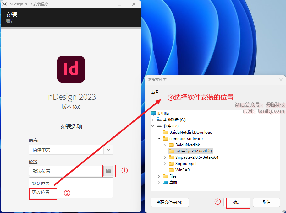Select 软件 (D:) label
Viewport: 286px width, 213px height.
click(171, 126)
